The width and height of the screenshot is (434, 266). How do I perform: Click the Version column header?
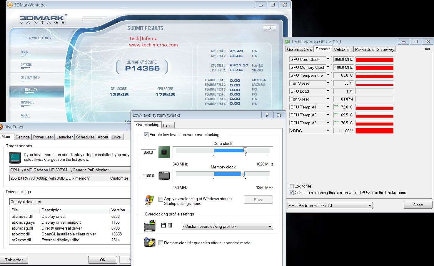[120, 210]
